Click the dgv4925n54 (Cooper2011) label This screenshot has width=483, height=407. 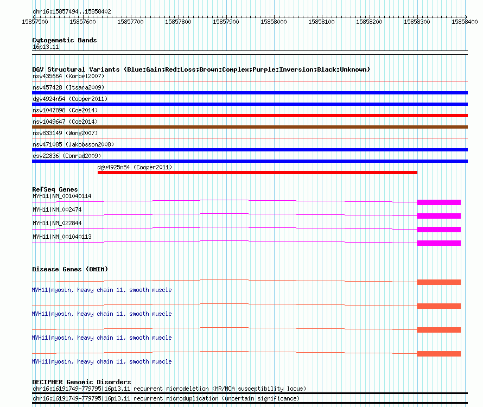point(135,167)
